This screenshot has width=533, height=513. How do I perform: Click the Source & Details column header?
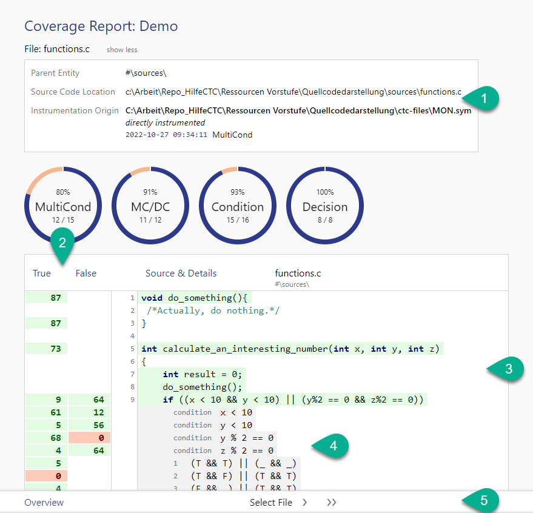click(181, 273)
